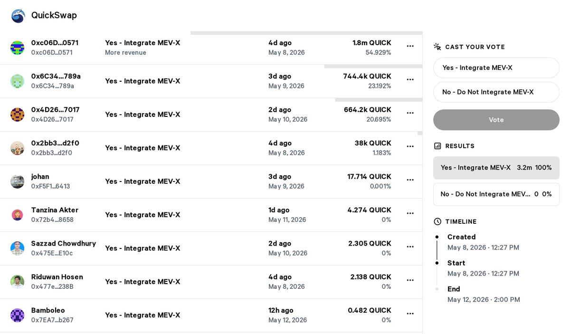The width and height of the screenshot is (570, 334).
Task: Select the Start timeline marker dot
Action: 437,263
